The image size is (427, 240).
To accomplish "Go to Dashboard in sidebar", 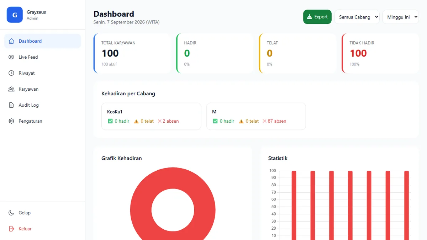I will pos(43,41).
